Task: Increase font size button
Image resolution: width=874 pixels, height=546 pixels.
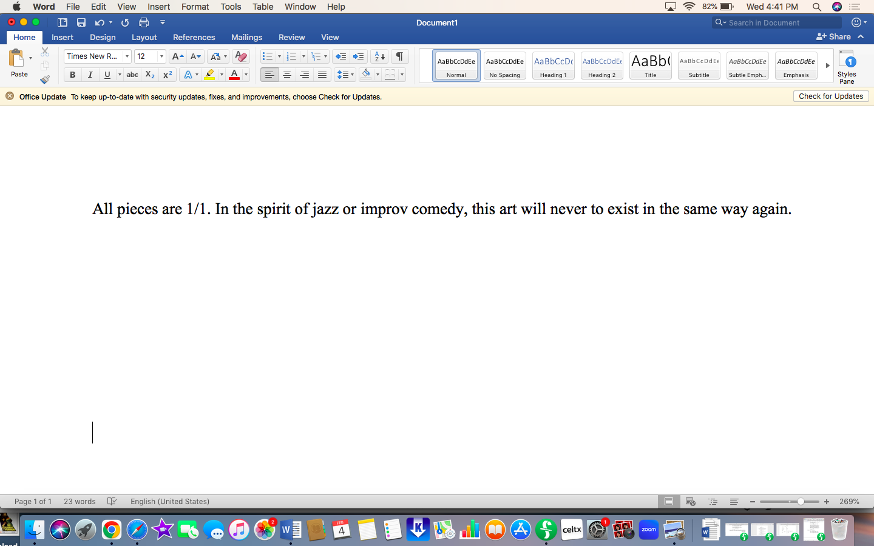Action: pos(177,56)
